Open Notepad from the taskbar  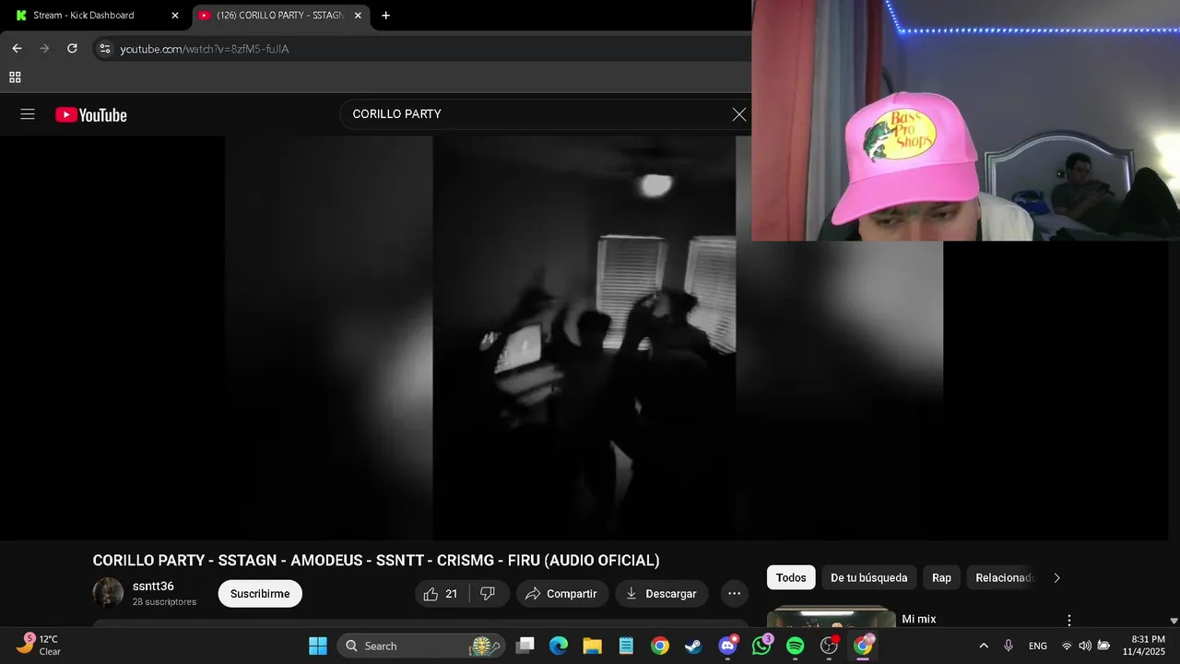click(626, 646)
